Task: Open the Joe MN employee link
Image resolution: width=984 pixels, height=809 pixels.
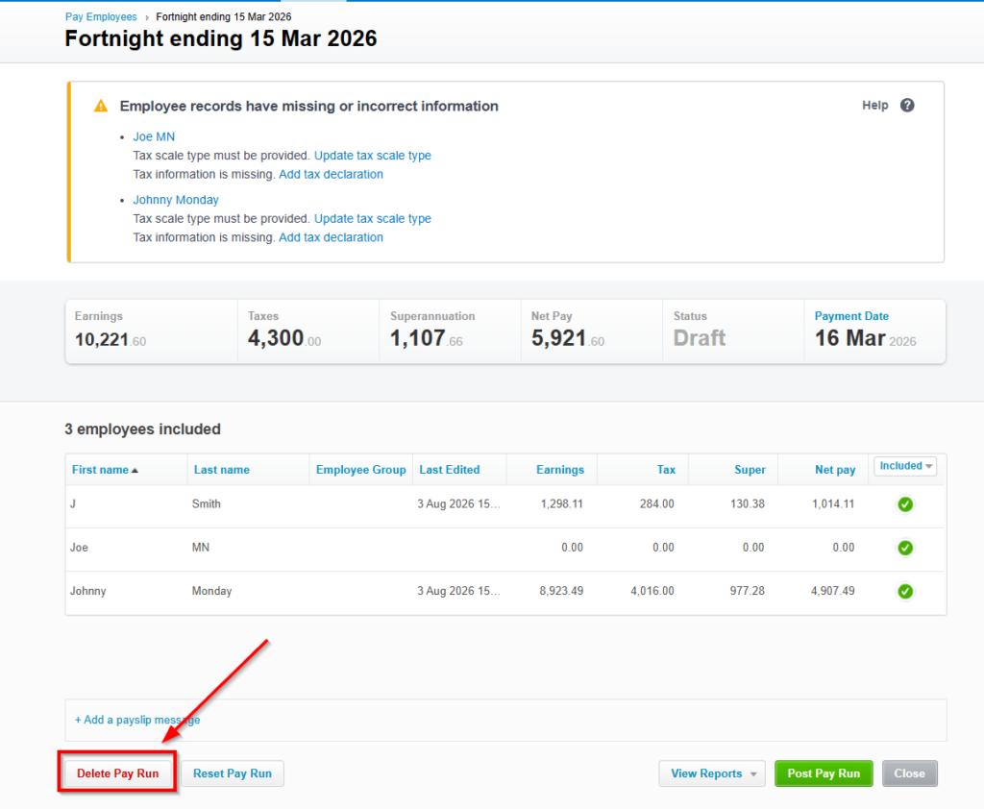Action: [x=154, y=136]
